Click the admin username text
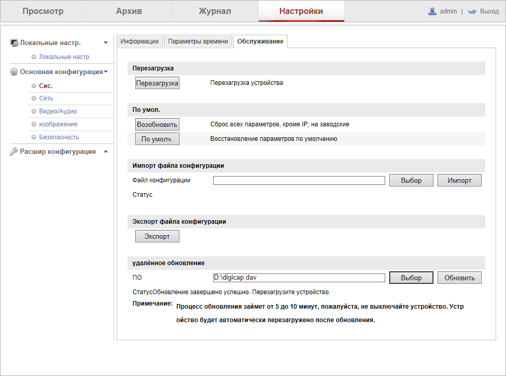This screenshot has height=376, width=506. pos(448,11)
